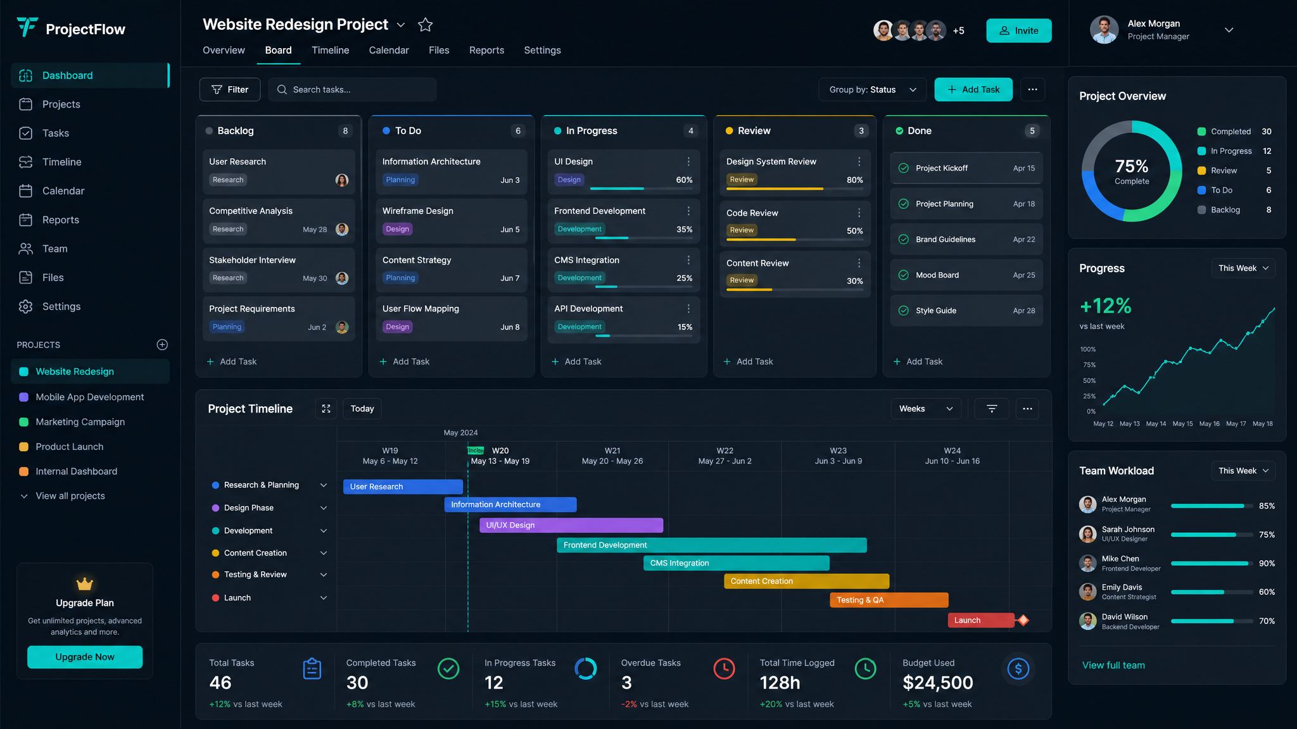Viewport: 1297px width, 729px height.
Task: Open the Filter button
Action: (x=230, y=89)
